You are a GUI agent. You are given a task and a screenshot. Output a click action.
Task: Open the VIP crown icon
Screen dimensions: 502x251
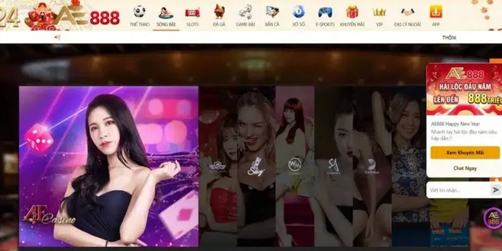[x=379, y=11]
